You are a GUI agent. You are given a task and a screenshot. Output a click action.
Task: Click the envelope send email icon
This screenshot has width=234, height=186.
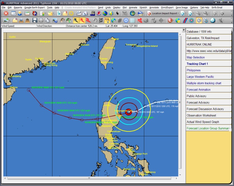15,20
